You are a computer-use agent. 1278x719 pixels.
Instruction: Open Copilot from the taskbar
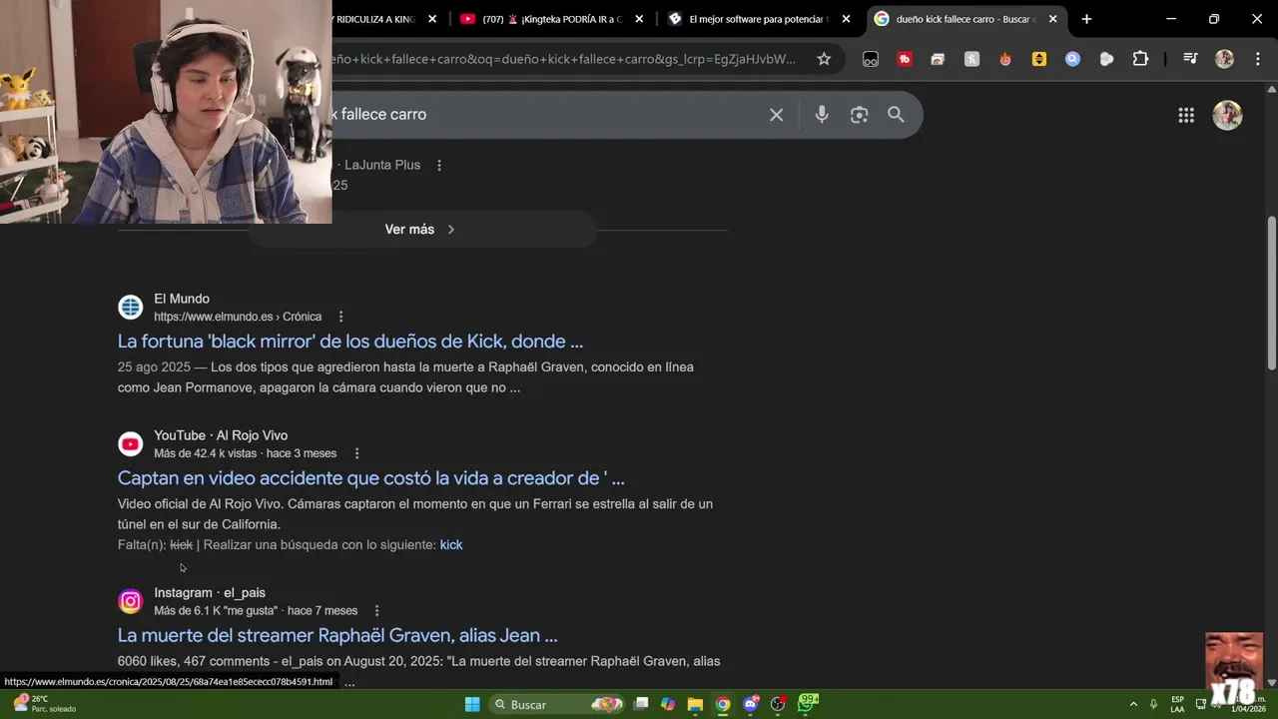tap(668, 704)
